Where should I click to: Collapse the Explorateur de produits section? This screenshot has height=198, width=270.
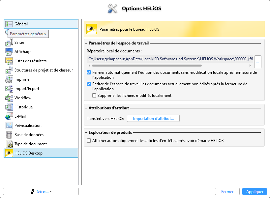(x=86, y=132)
